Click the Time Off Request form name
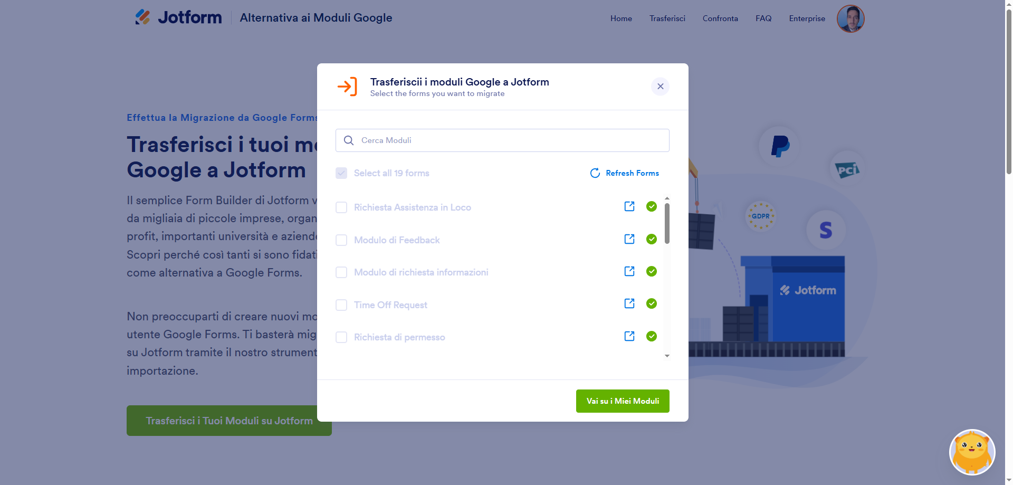Screen dimensions: 1013x485 point(390,305)
